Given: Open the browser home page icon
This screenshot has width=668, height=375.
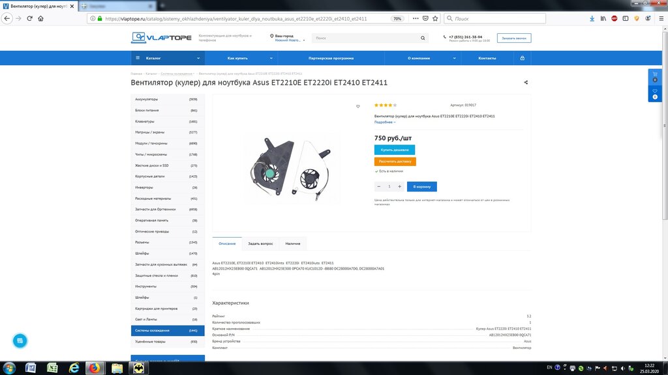Looking at the screenshot, I should pyautogui.click(x=41, y=18).
